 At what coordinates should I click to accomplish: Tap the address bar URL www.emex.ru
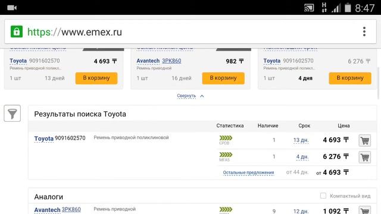(74, 32)
